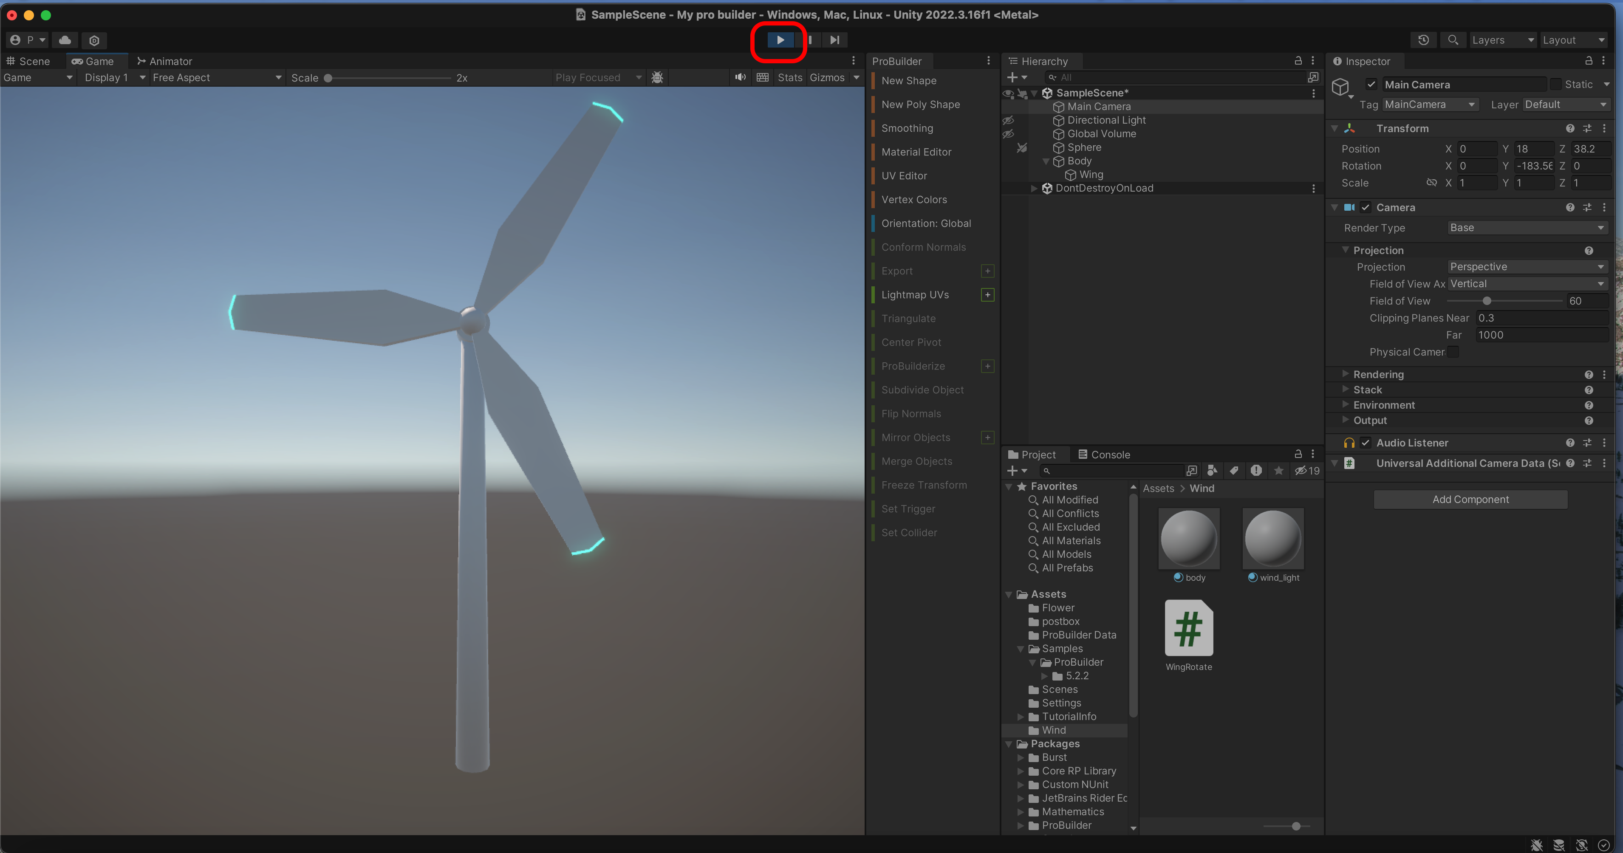This screenshot has width=1623, height=853.
Task: Lock the Inspector panel
Action: [1588, 60]
